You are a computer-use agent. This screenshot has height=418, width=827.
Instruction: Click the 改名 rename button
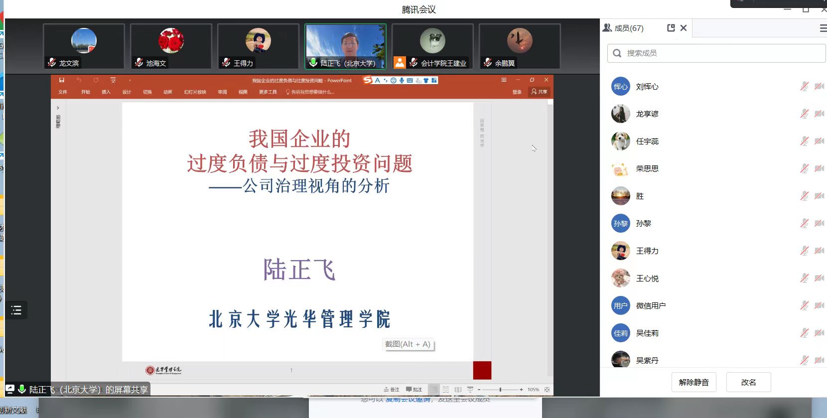tap(748, 382)
